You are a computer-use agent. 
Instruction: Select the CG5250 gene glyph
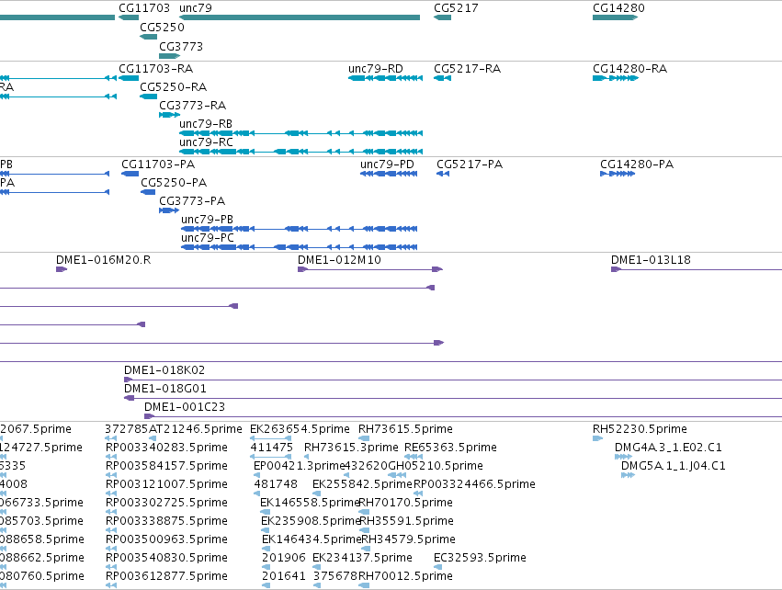click(149, 37)
